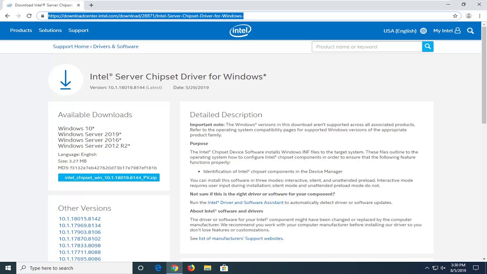The height and width of the screenshot is (274, 487).
Task: Click the address bar URL
Action: (x=145, y=16)
